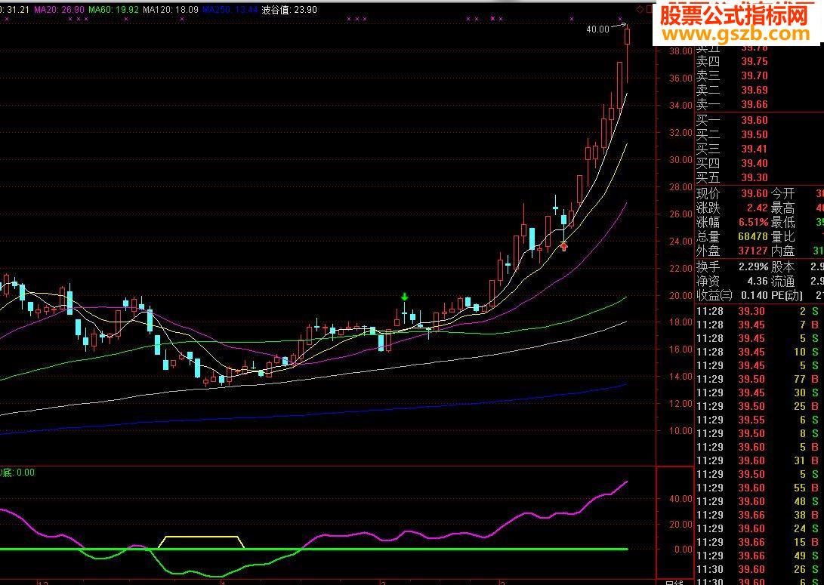Select the MA120: 18.09 indicator label
This screenshot has width=824, height=585.
[x=171, y=10]
